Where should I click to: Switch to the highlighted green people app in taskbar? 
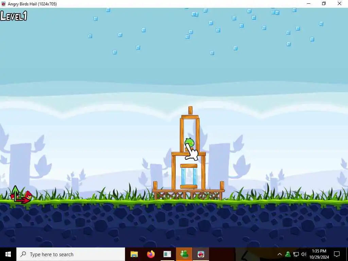click(184, 254)
